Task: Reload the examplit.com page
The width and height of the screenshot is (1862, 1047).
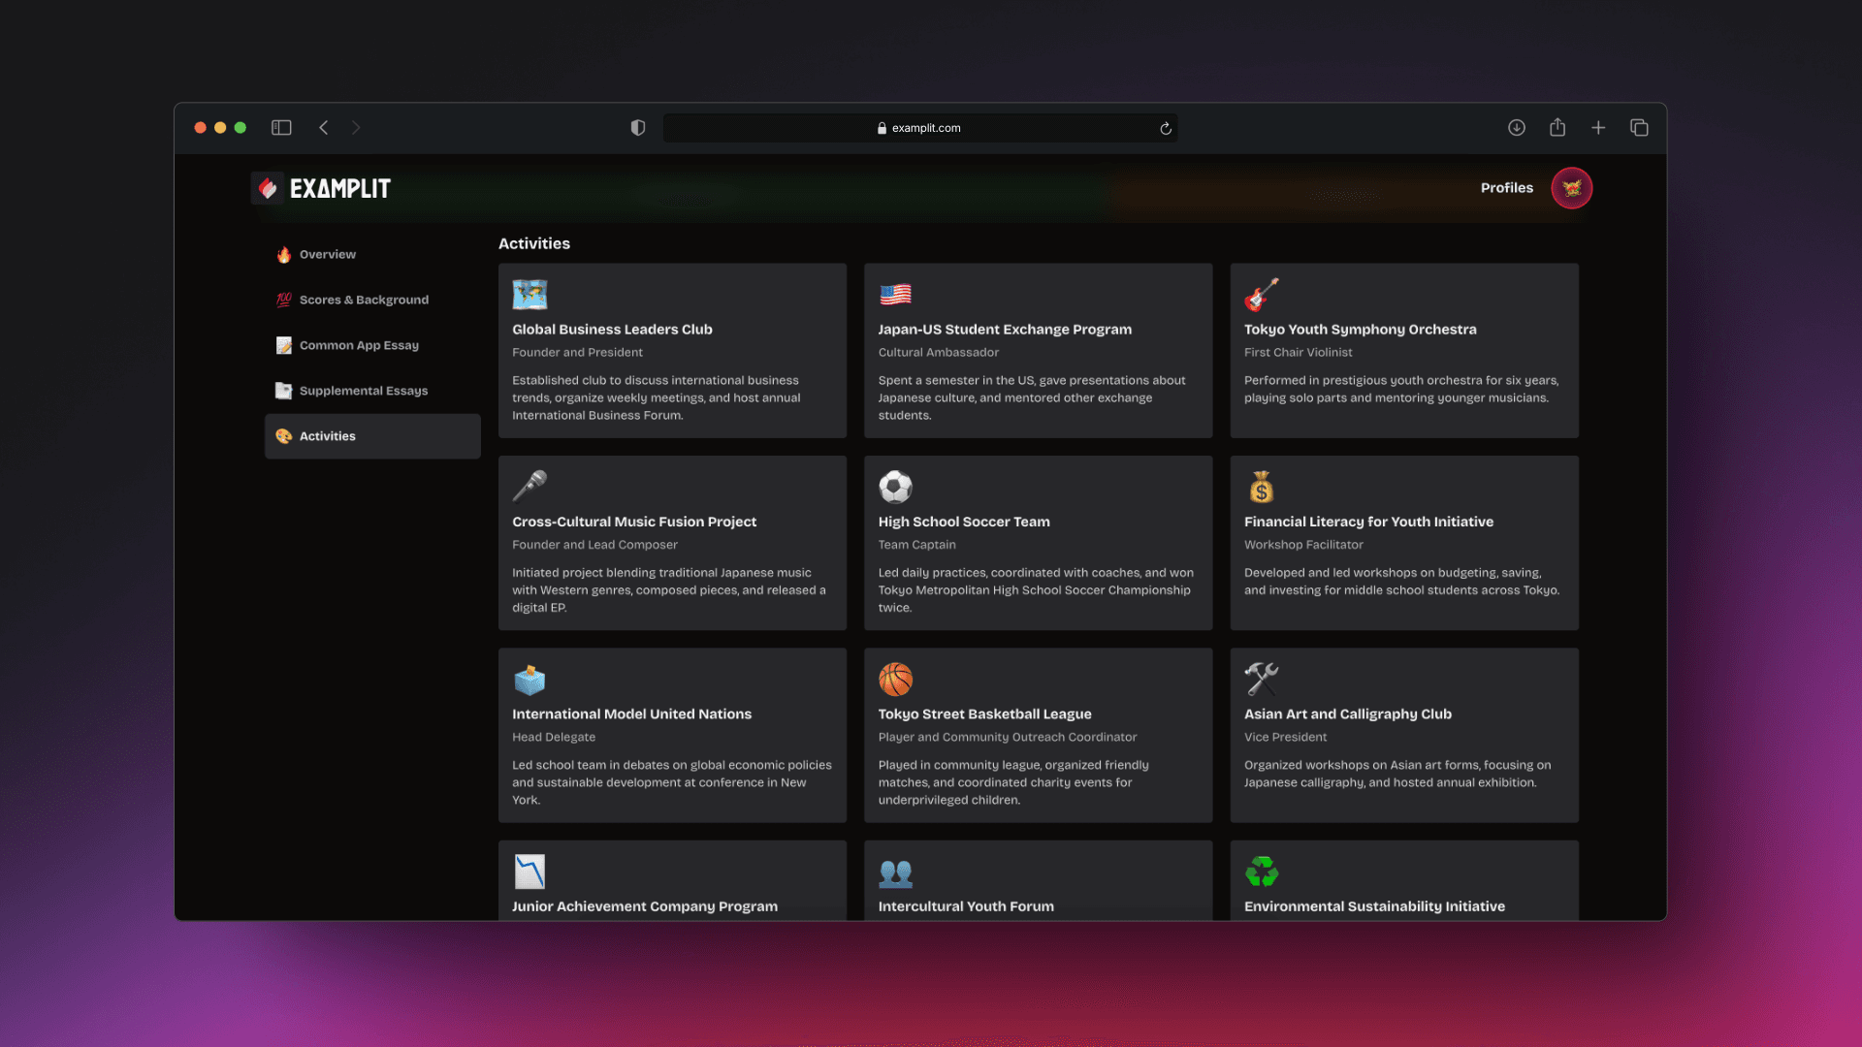Action: [x=1165, y=127]
